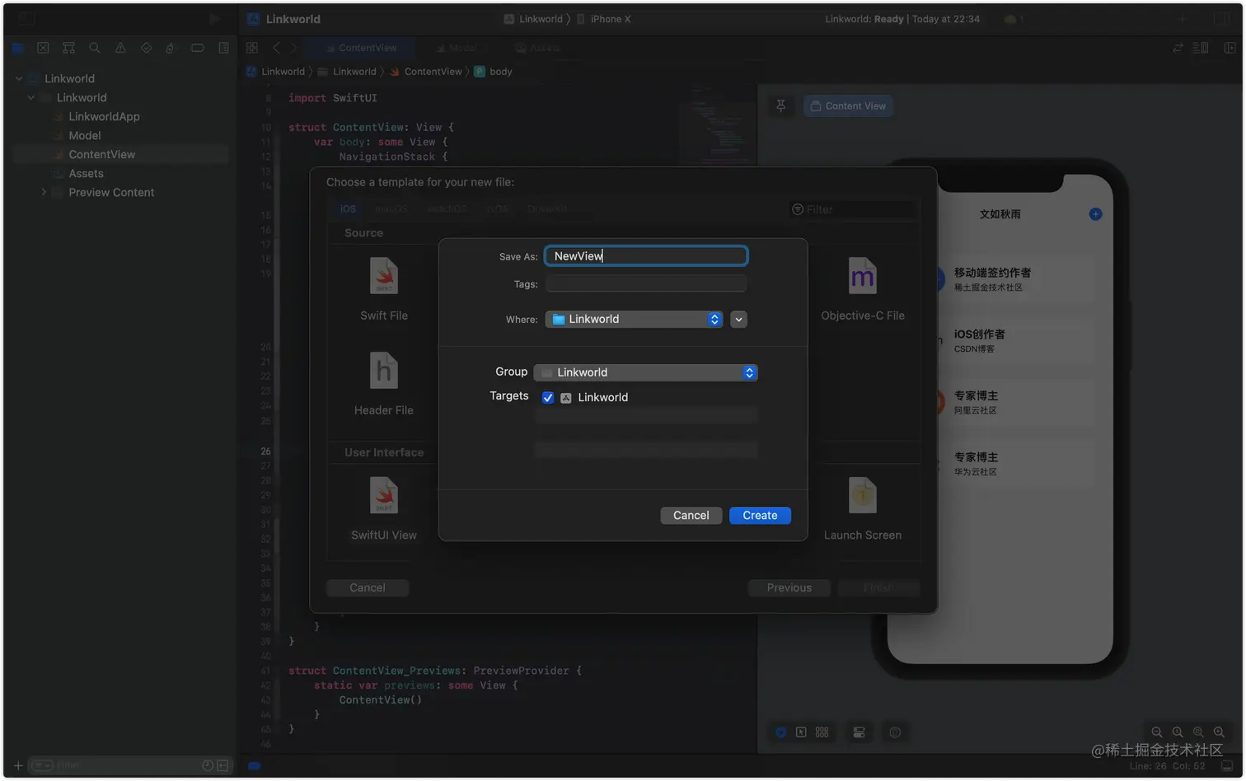Screen dimensions: 1246x781
Task: Click the Tags input field
Action: pos(646,284)
